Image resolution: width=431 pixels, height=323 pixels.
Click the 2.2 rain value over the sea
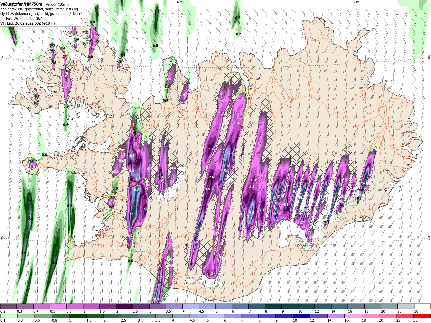[30, 200]
